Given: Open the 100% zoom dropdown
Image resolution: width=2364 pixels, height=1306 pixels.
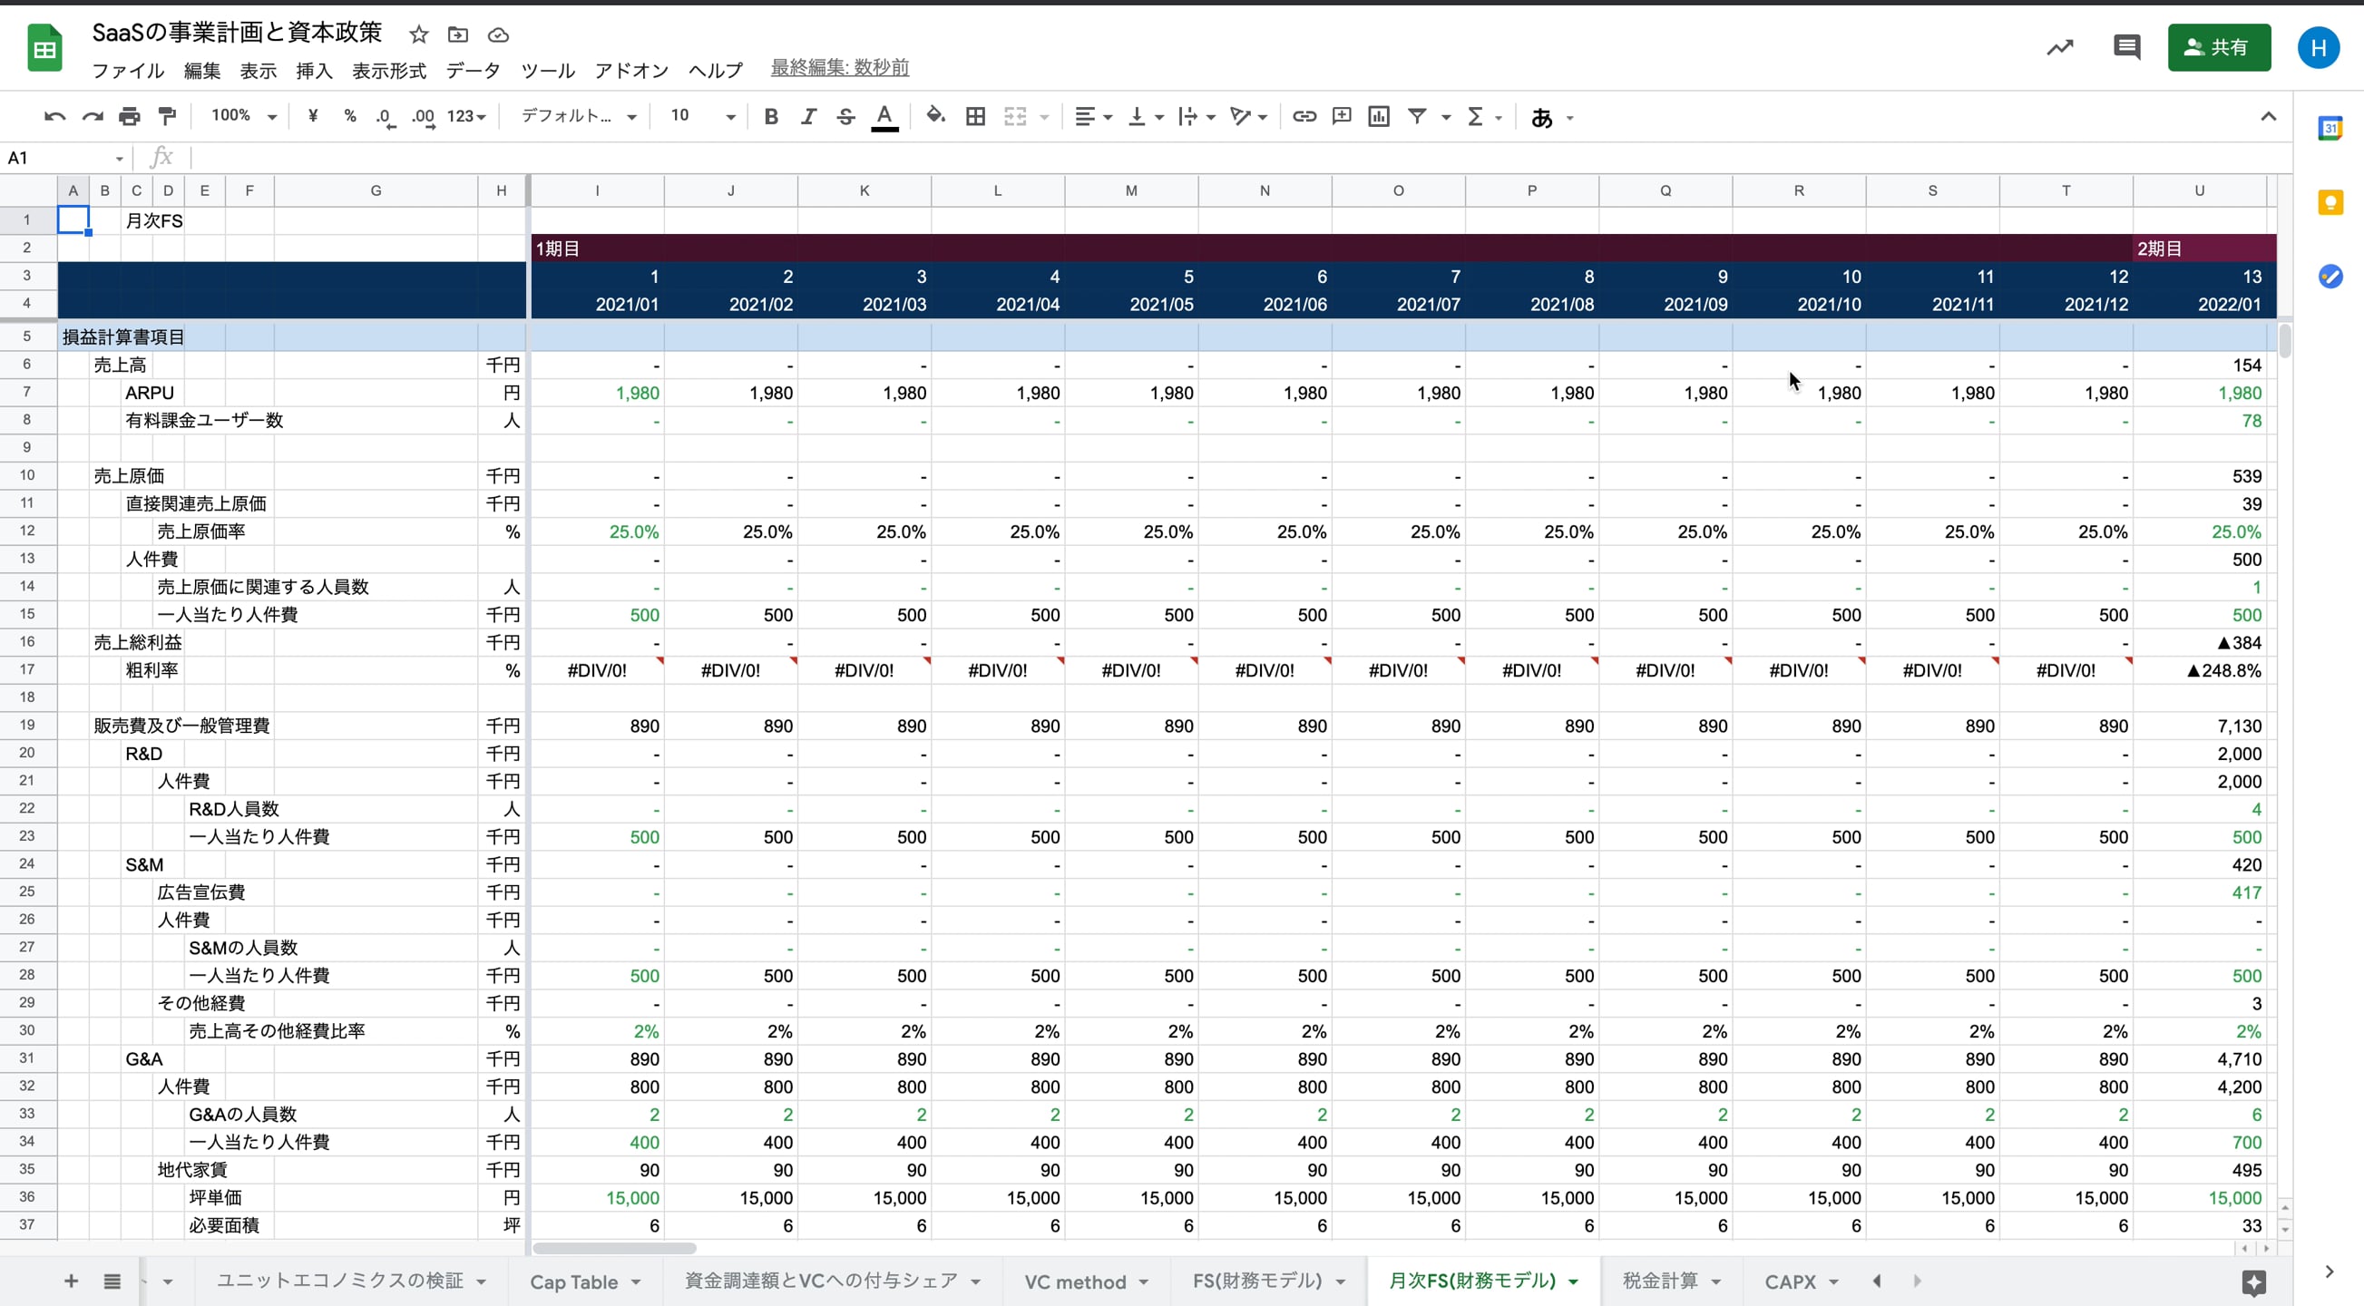Looking at the screenshot, I should pyautogui.click(x=243, y=117).
